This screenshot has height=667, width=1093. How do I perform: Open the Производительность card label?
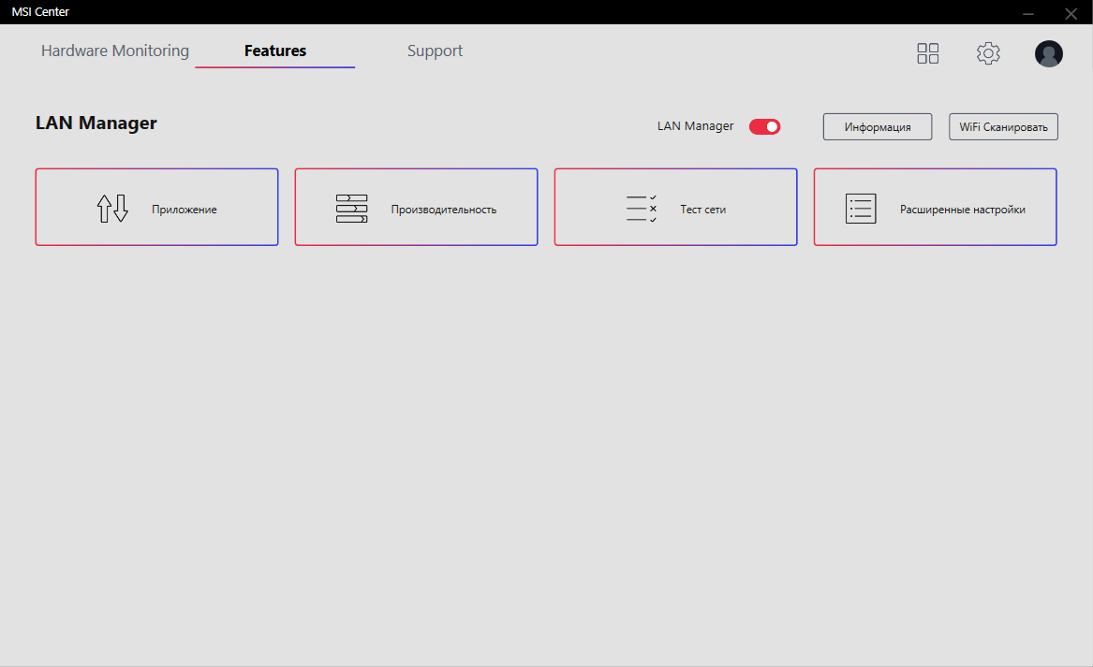pos(444,210)
